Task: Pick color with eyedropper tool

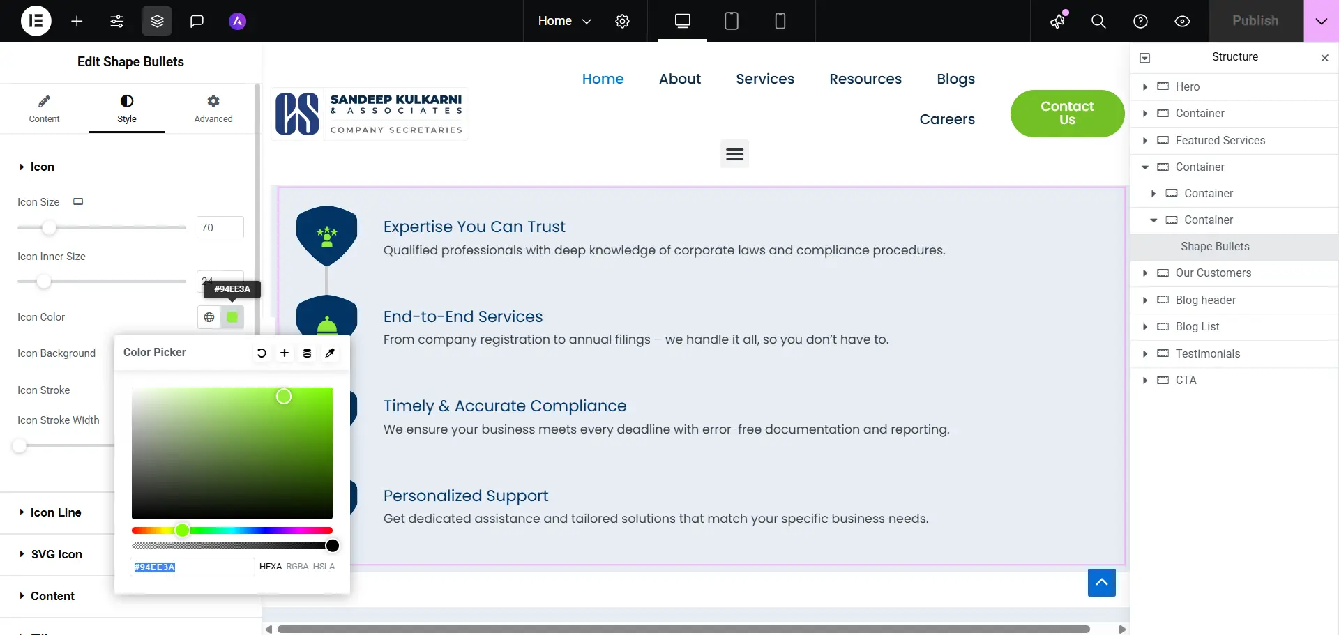Action: pos(330,353)
